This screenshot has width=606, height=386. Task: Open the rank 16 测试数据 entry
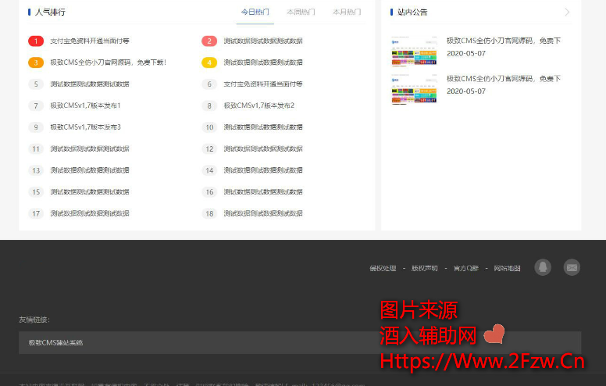point(263,192)
